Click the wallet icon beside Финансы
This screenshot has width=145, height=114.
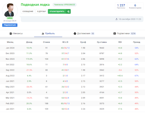(x=11, y=33)
